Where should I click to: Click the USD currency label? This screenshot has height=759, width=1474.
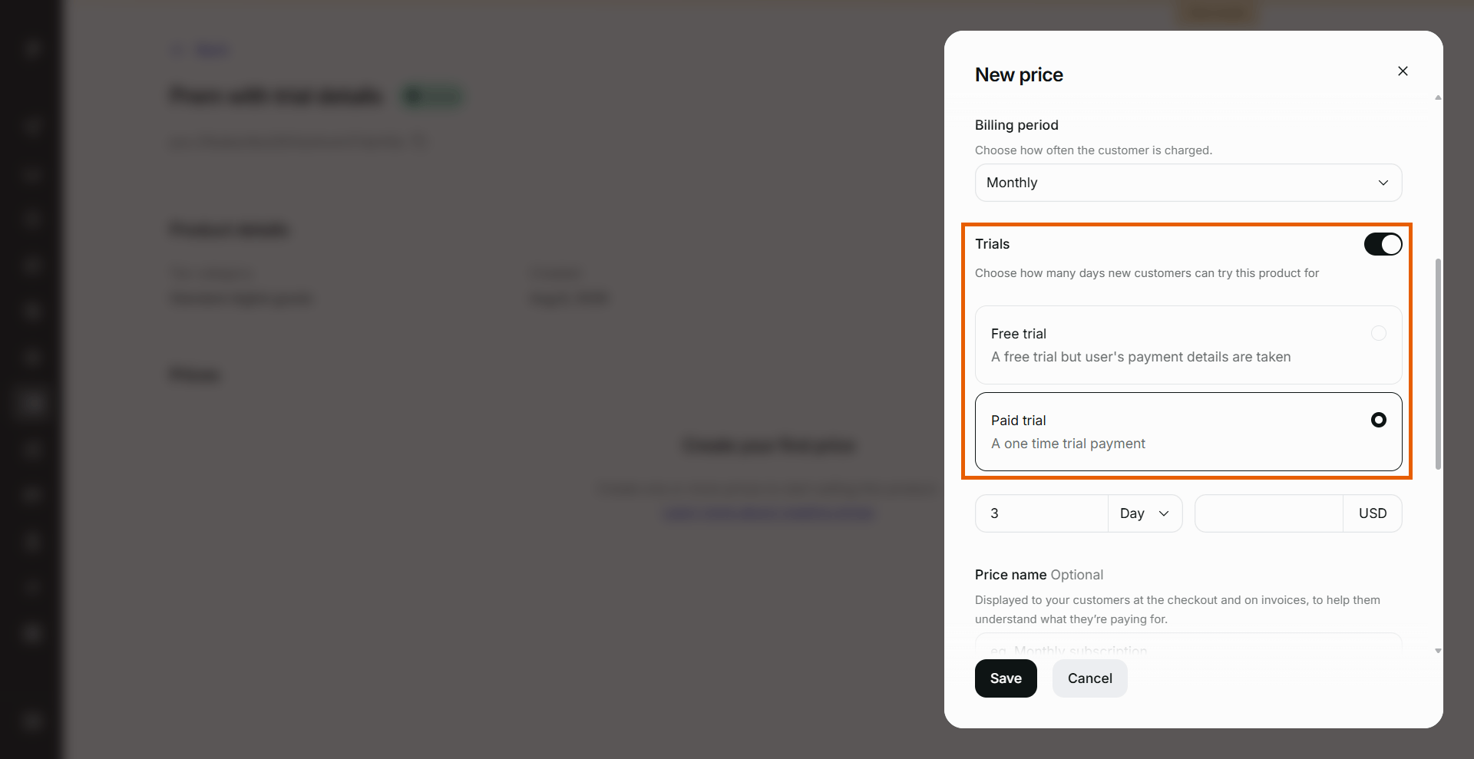pos(1373,513)
